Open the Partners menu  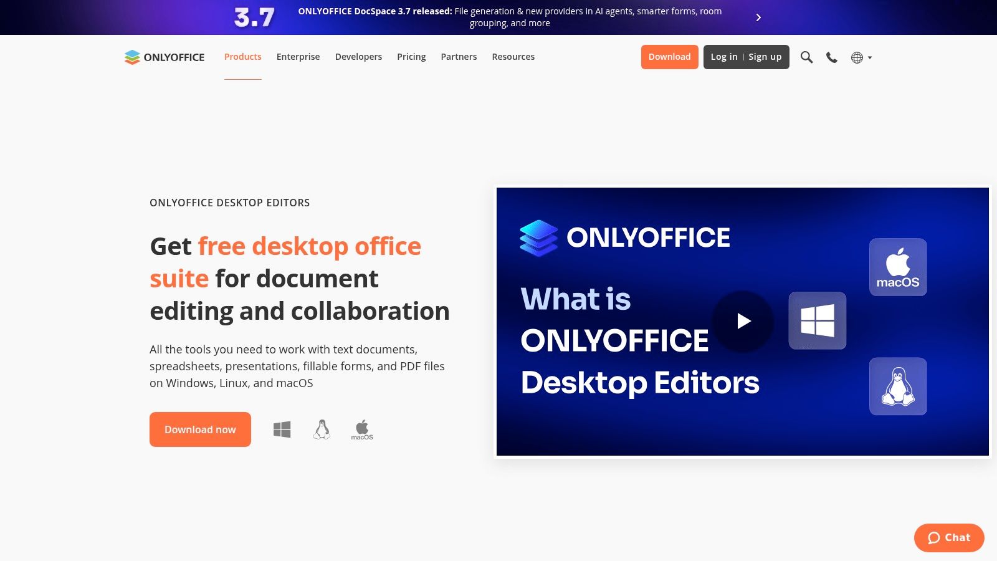pos(459,57)
